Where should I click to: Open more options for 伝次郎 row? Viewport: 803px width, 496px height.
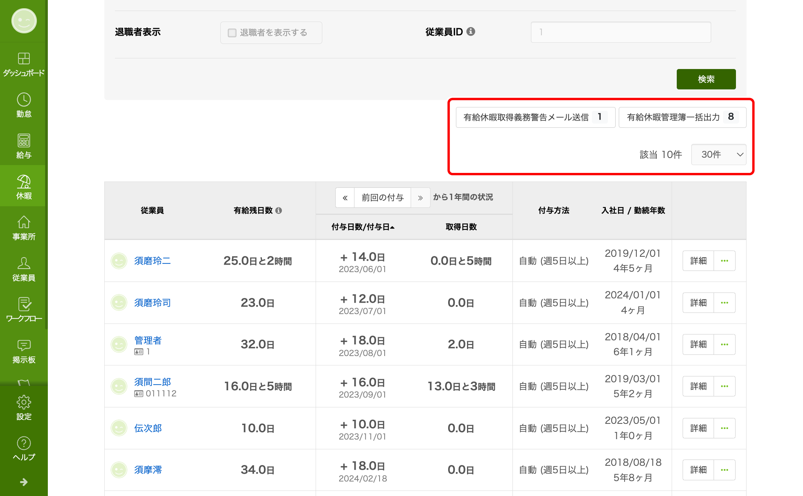point(725,428)
